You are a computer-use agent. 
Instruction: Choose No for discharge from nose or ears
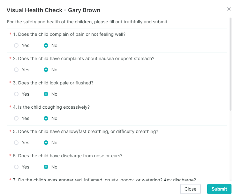[46, 167]
